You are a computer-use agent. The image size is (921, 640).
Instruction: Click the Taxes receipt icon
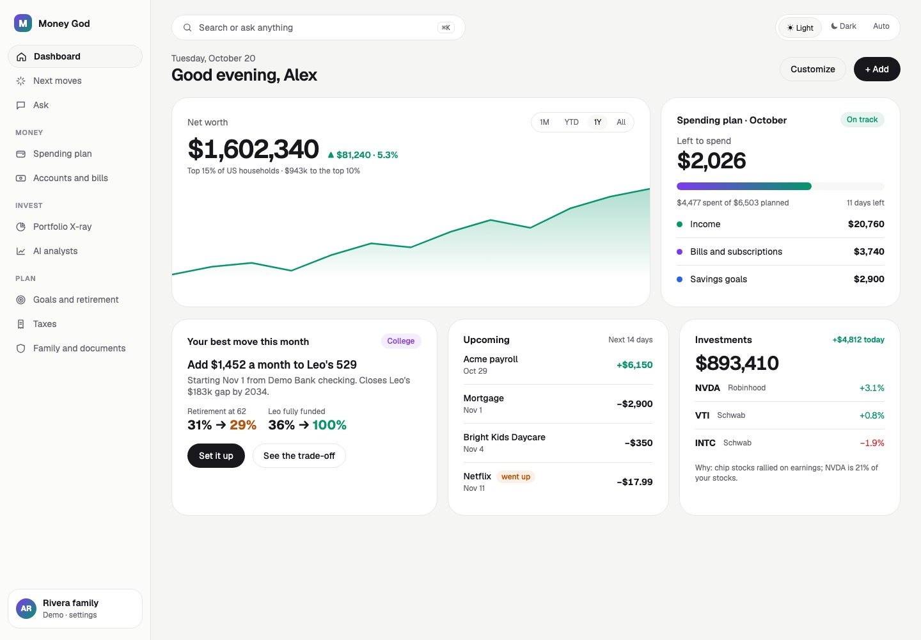coord(20,324)
